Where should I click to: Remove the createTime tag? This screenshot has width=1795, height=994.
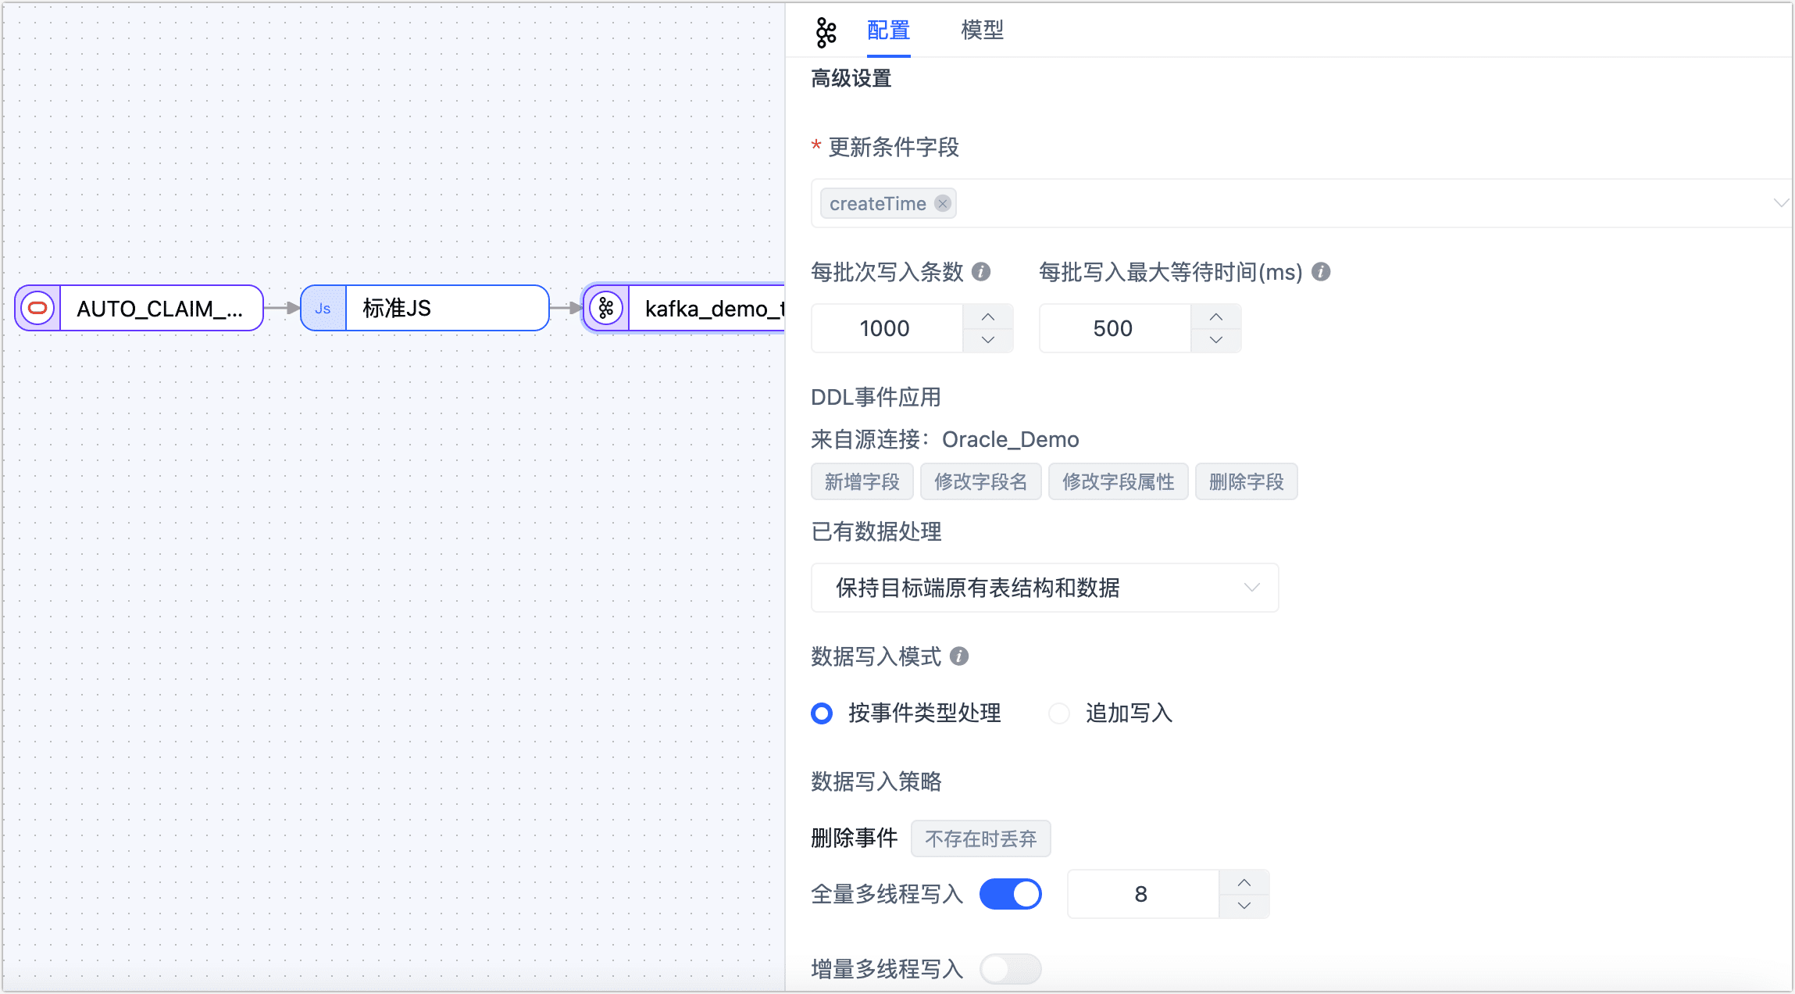[943, 203]
